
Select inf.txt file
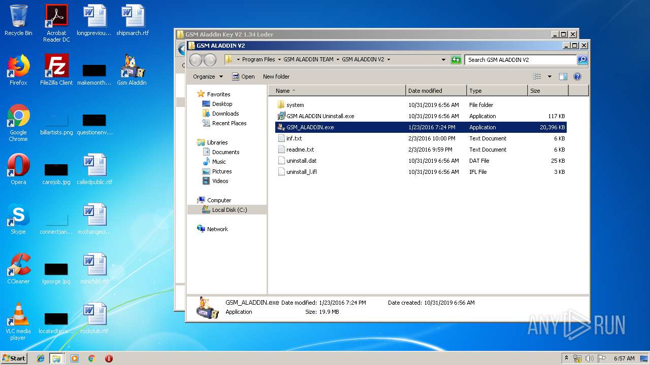point(420,138)
